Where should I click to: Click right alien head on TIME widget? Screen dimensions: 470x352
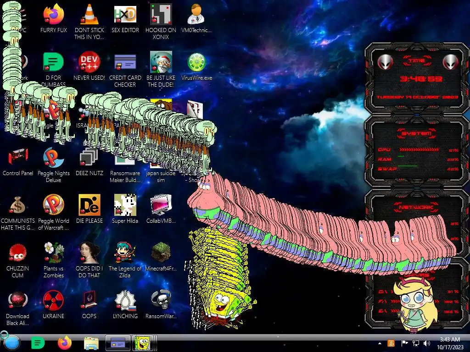point(450,62)
